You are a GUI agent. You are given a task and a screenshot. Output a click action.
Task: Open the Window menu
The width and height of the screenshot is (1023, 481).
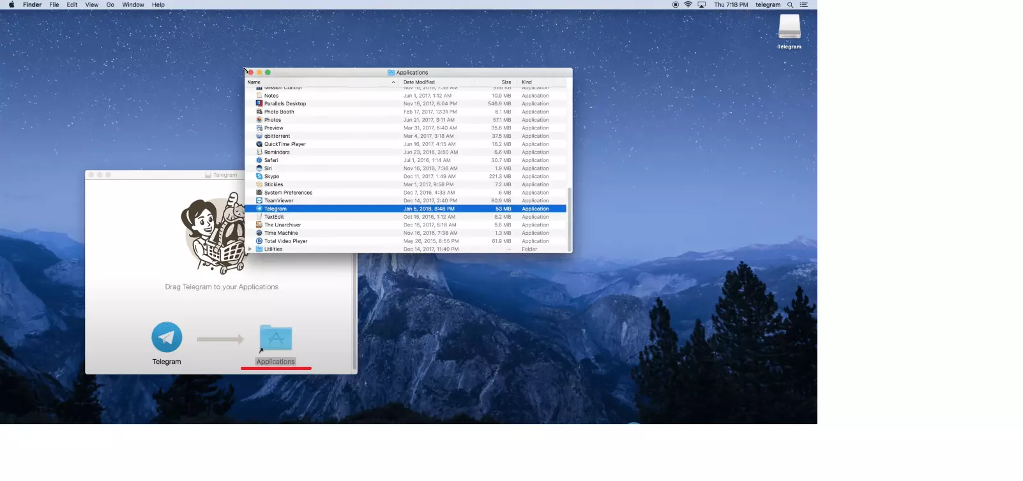[133, 4]
